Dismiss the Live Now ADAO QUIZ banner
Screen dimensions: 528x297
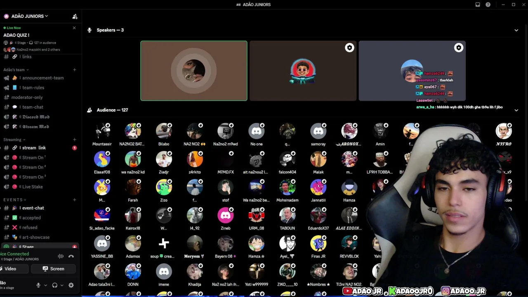74,28
